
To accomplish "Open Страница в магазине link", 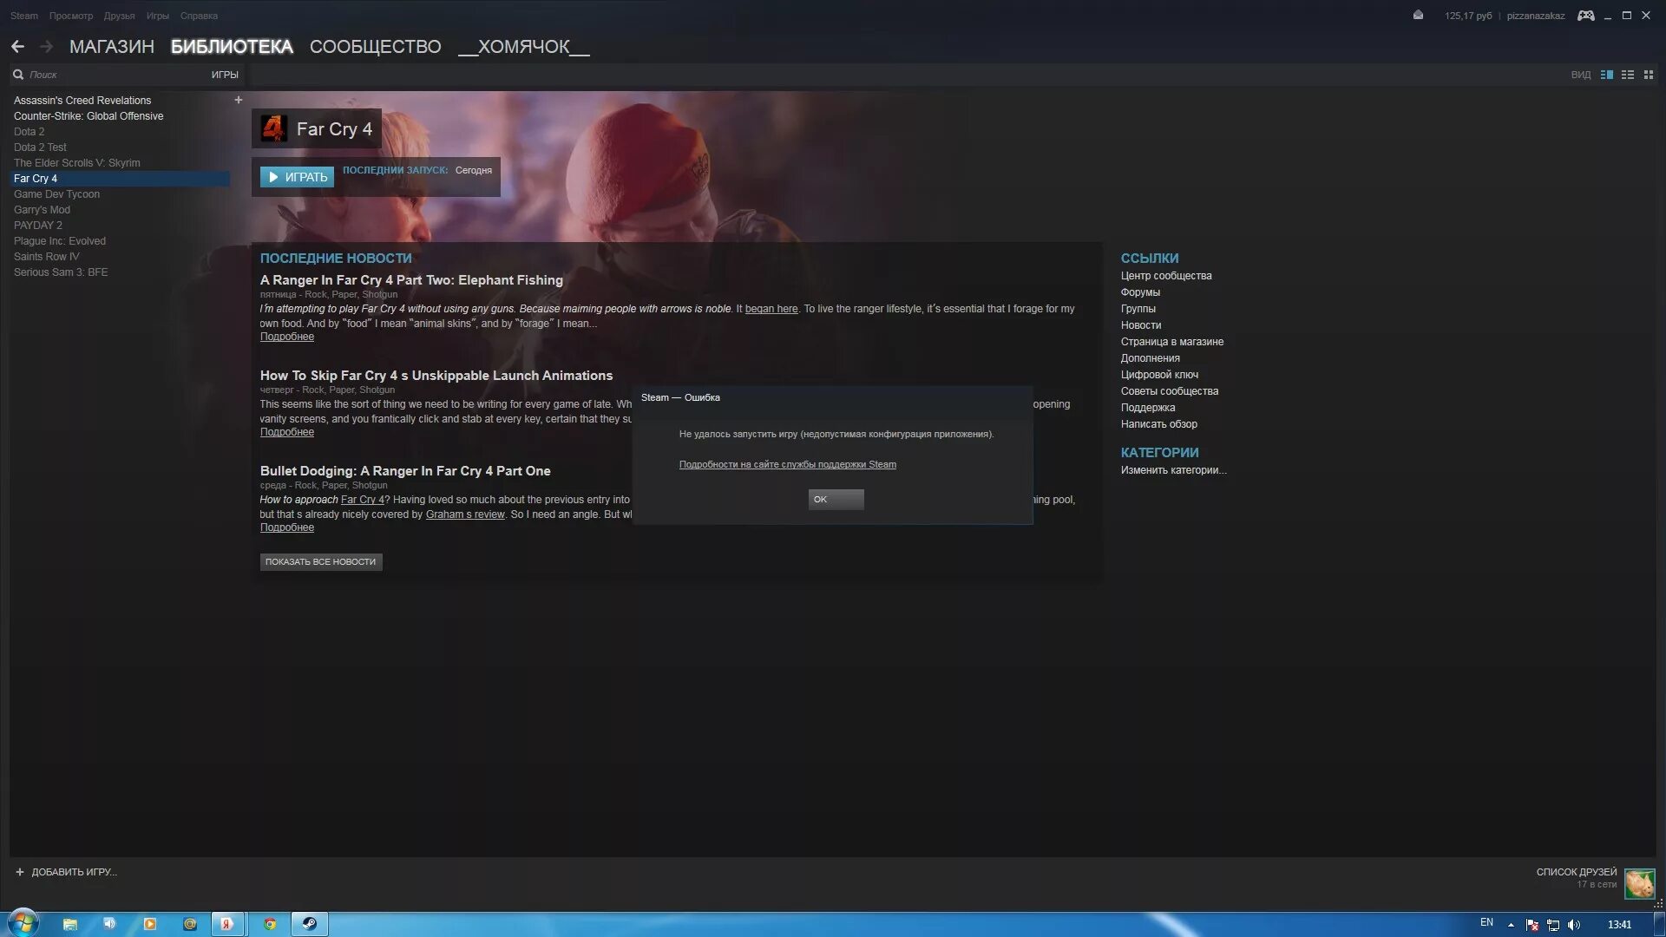I will pos(1172,342).
